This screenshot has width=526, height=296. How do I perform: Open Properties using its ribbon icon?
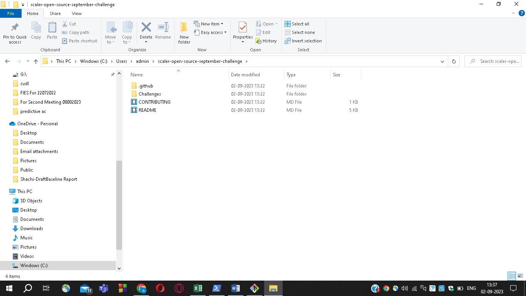click(x=242, y=31)
